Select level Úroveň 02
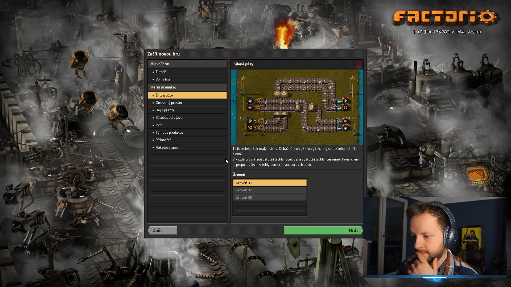 [x=270, y=190]
